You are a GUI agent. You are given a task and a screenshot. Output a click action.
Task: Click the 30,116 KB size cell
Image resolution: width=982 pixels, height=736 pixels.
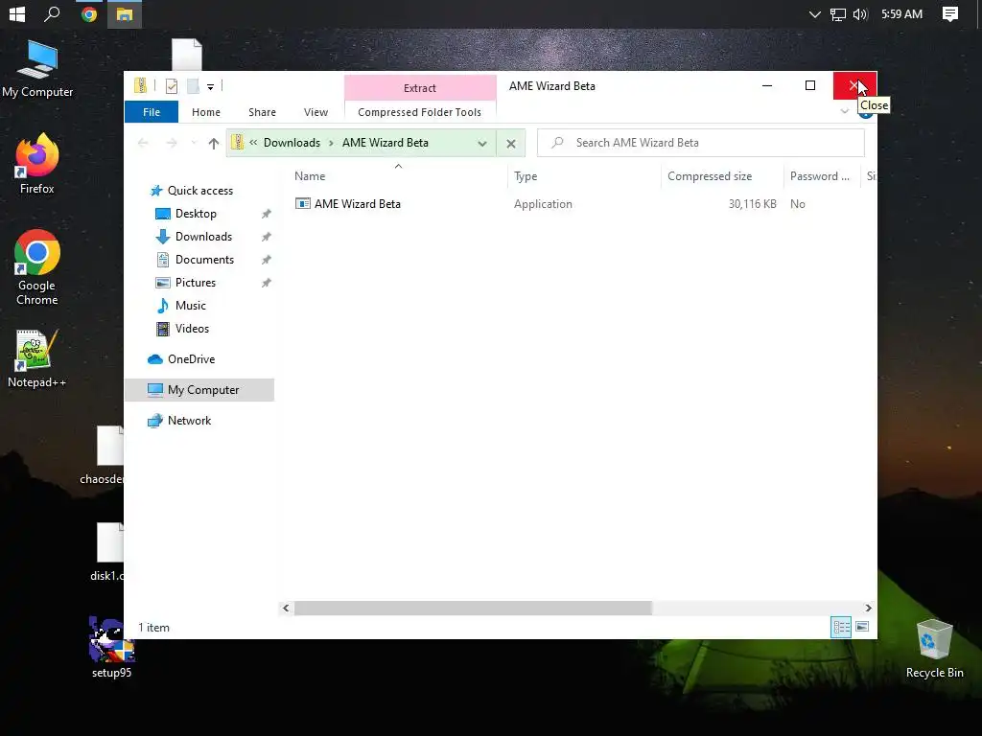click(752, 204)
